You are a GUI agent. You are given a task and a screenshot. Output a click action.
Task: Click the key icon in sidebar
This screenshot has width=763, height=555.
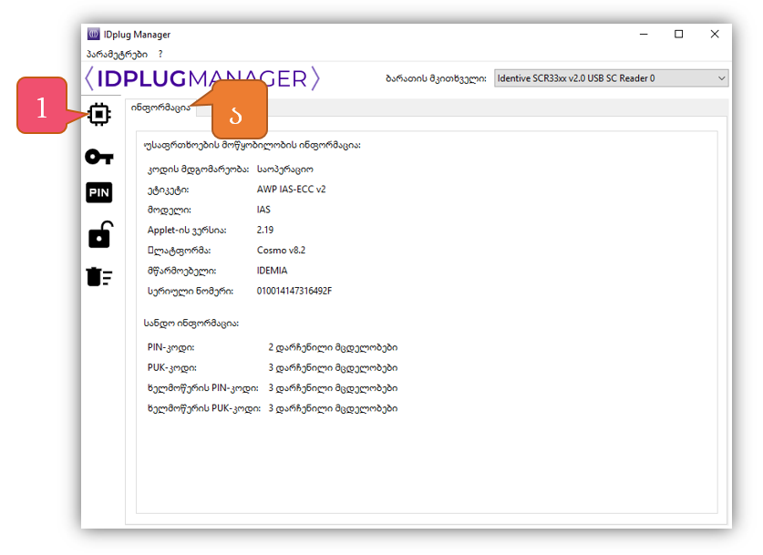[99, 157]
